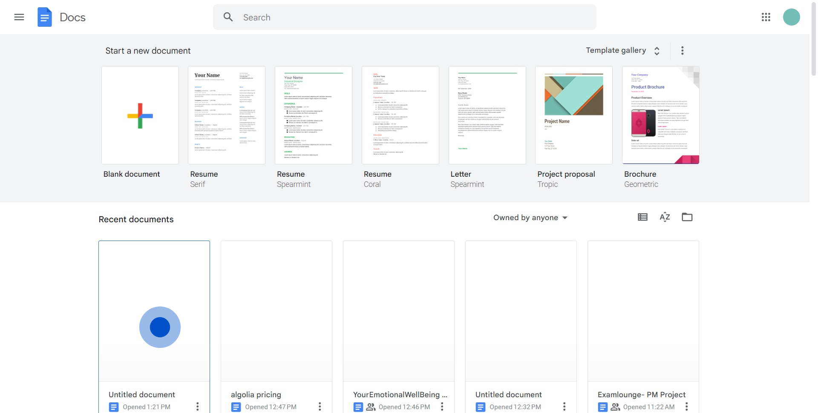
Task: Switch to list view
Action: (642, 217)
